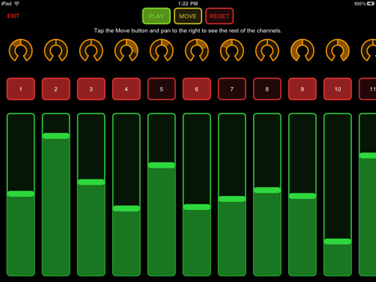
Task: Tap the pan knob above channel 11
Action: coord(368,50)
